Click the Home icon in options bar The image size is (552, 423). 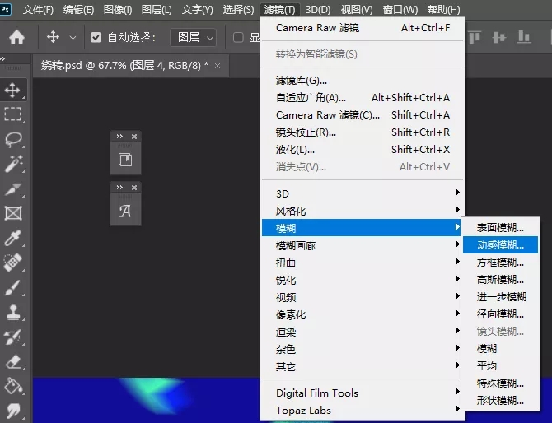[x=16, y=37]
